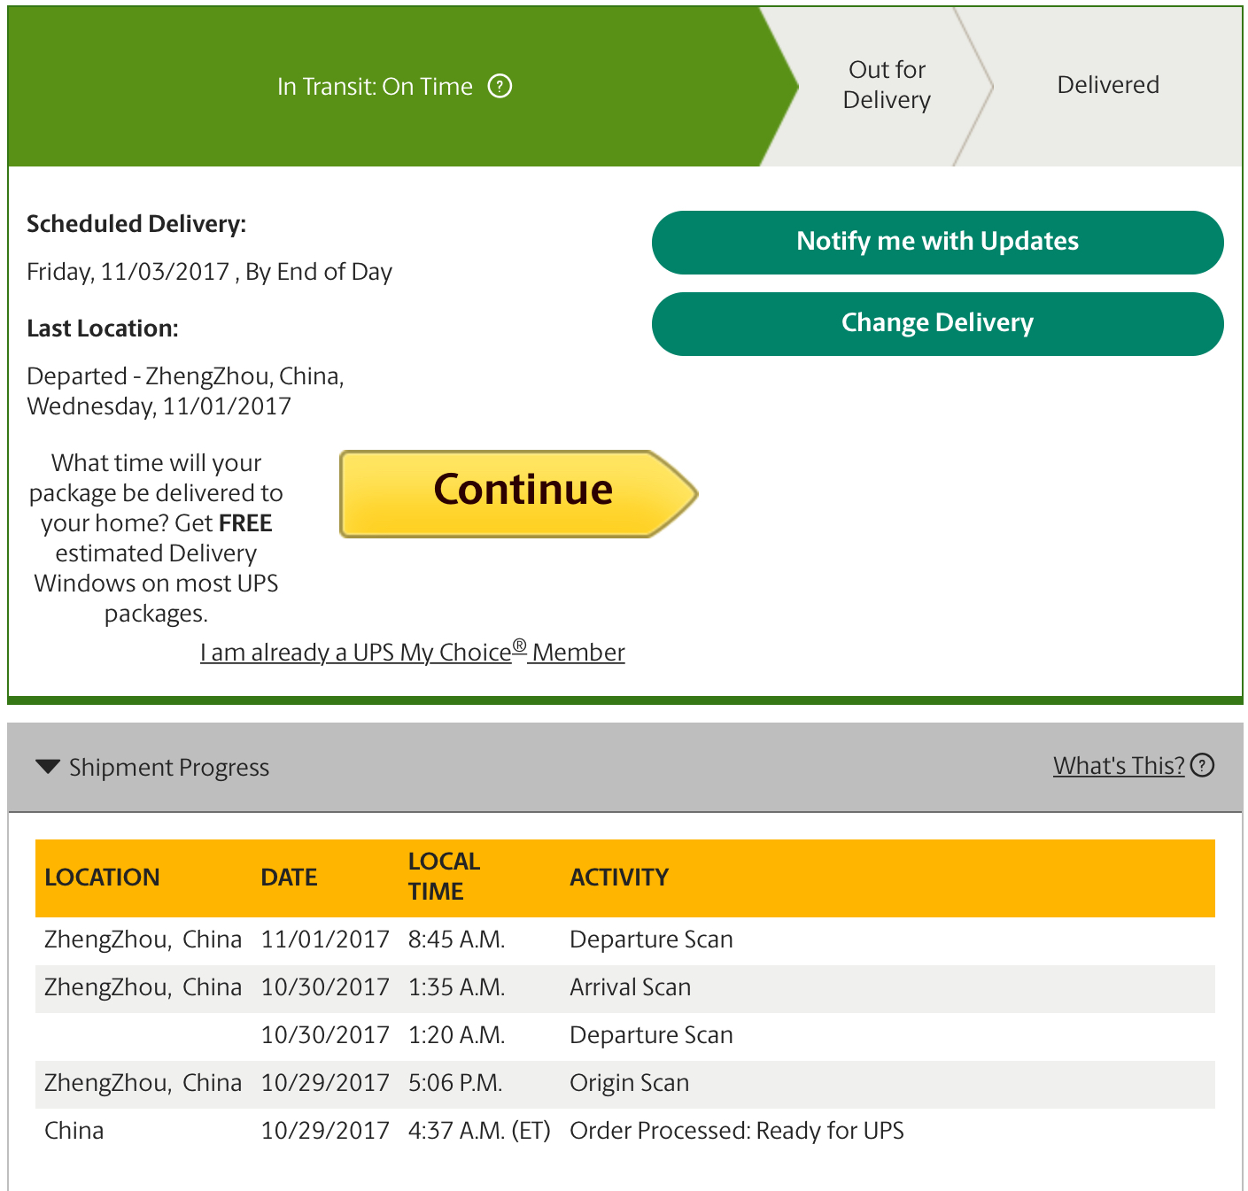The width and height of the screenshot is (1248, 1191).
Task: Click the help icon beside In Transit: On Time
Action: coord(500,86)
